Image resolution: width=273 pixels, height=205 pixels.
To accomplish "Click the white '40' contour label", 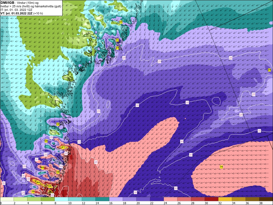I will click(52, 195).
